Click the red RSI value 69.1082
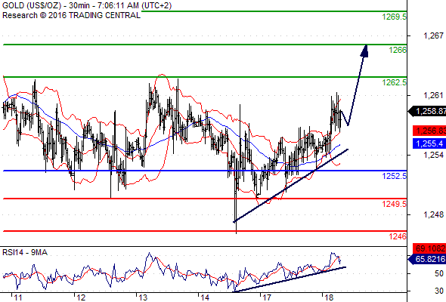 tap(429, 248)
